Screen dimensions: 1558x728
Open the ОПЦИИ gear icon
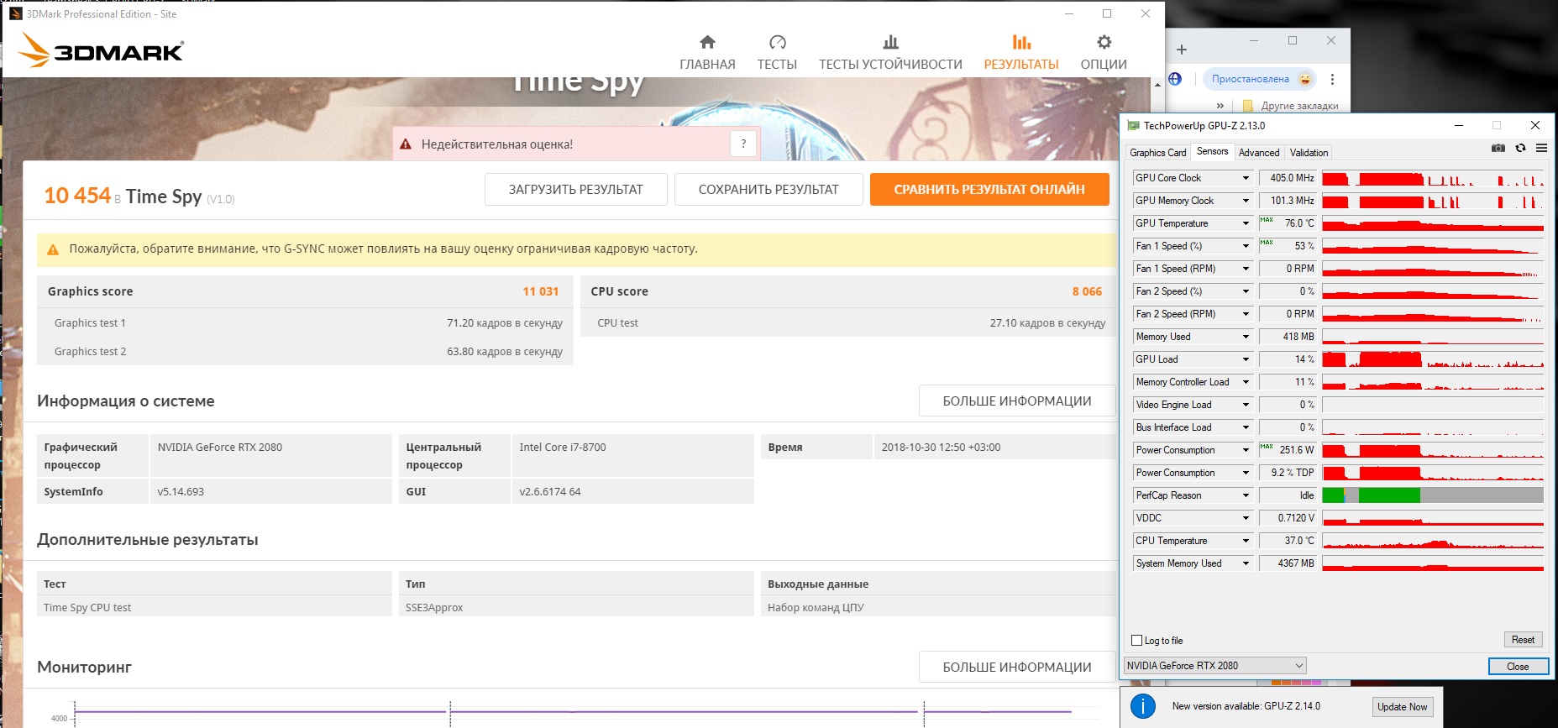point(1104,42)
